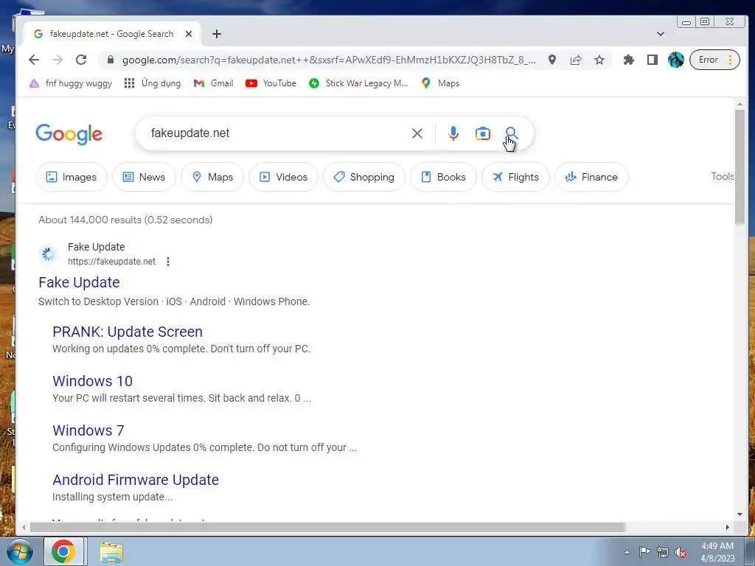Click the About 144,000 results text
755x566 pixels.
pyautogui.click(x=125, y=220)
